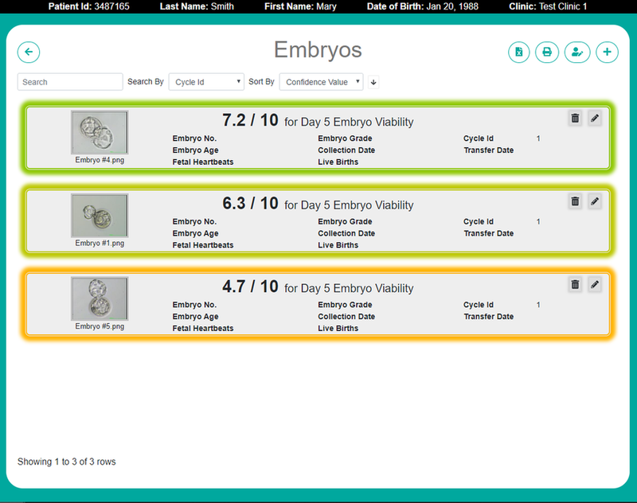Open the Search By Cycle Id dropdown
637x503 pixels.
[206, 82]
